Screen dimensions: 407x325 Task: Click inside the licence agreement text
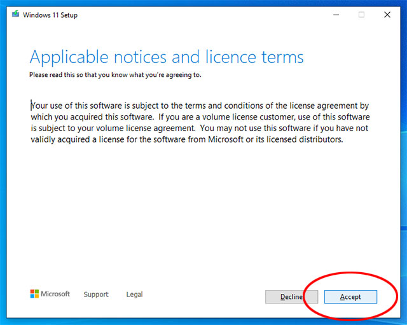pyautogui.click(x=200, y=123)
